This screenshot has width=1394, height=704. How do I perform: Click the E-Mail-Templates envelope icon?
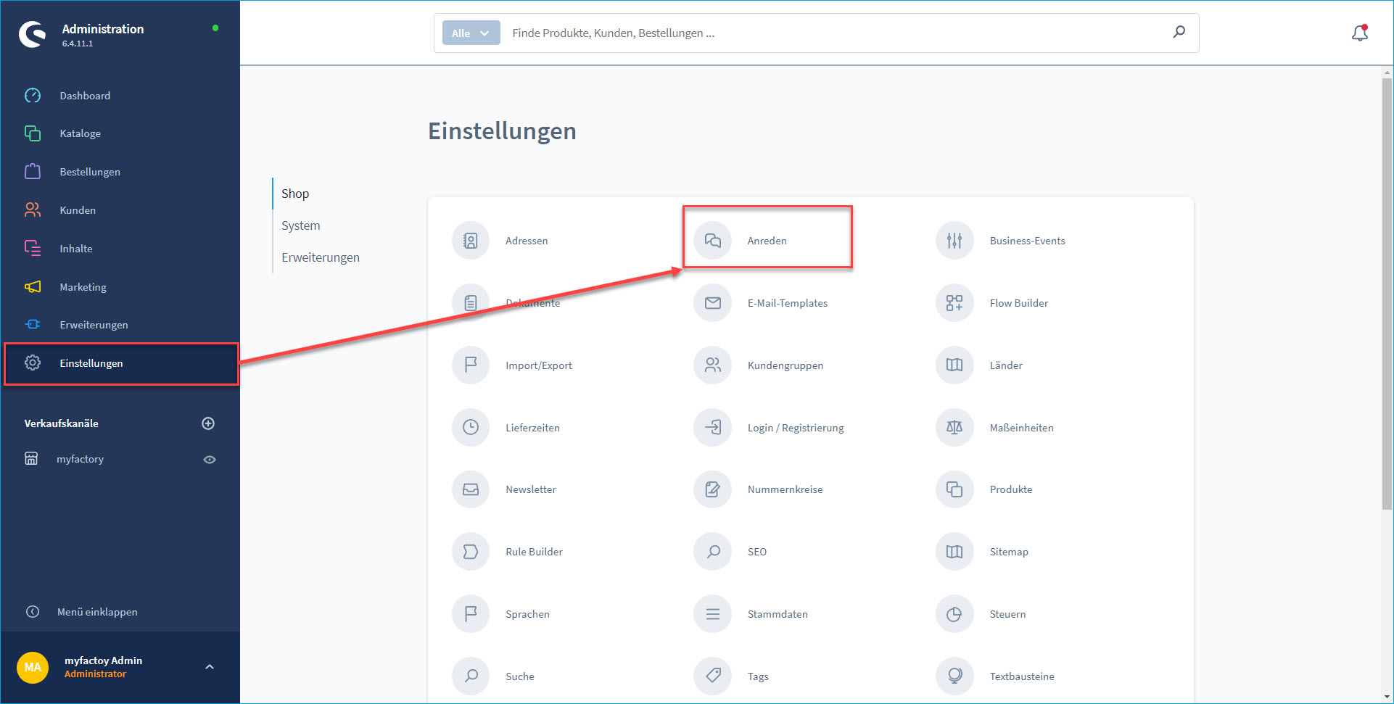point(713,303)
